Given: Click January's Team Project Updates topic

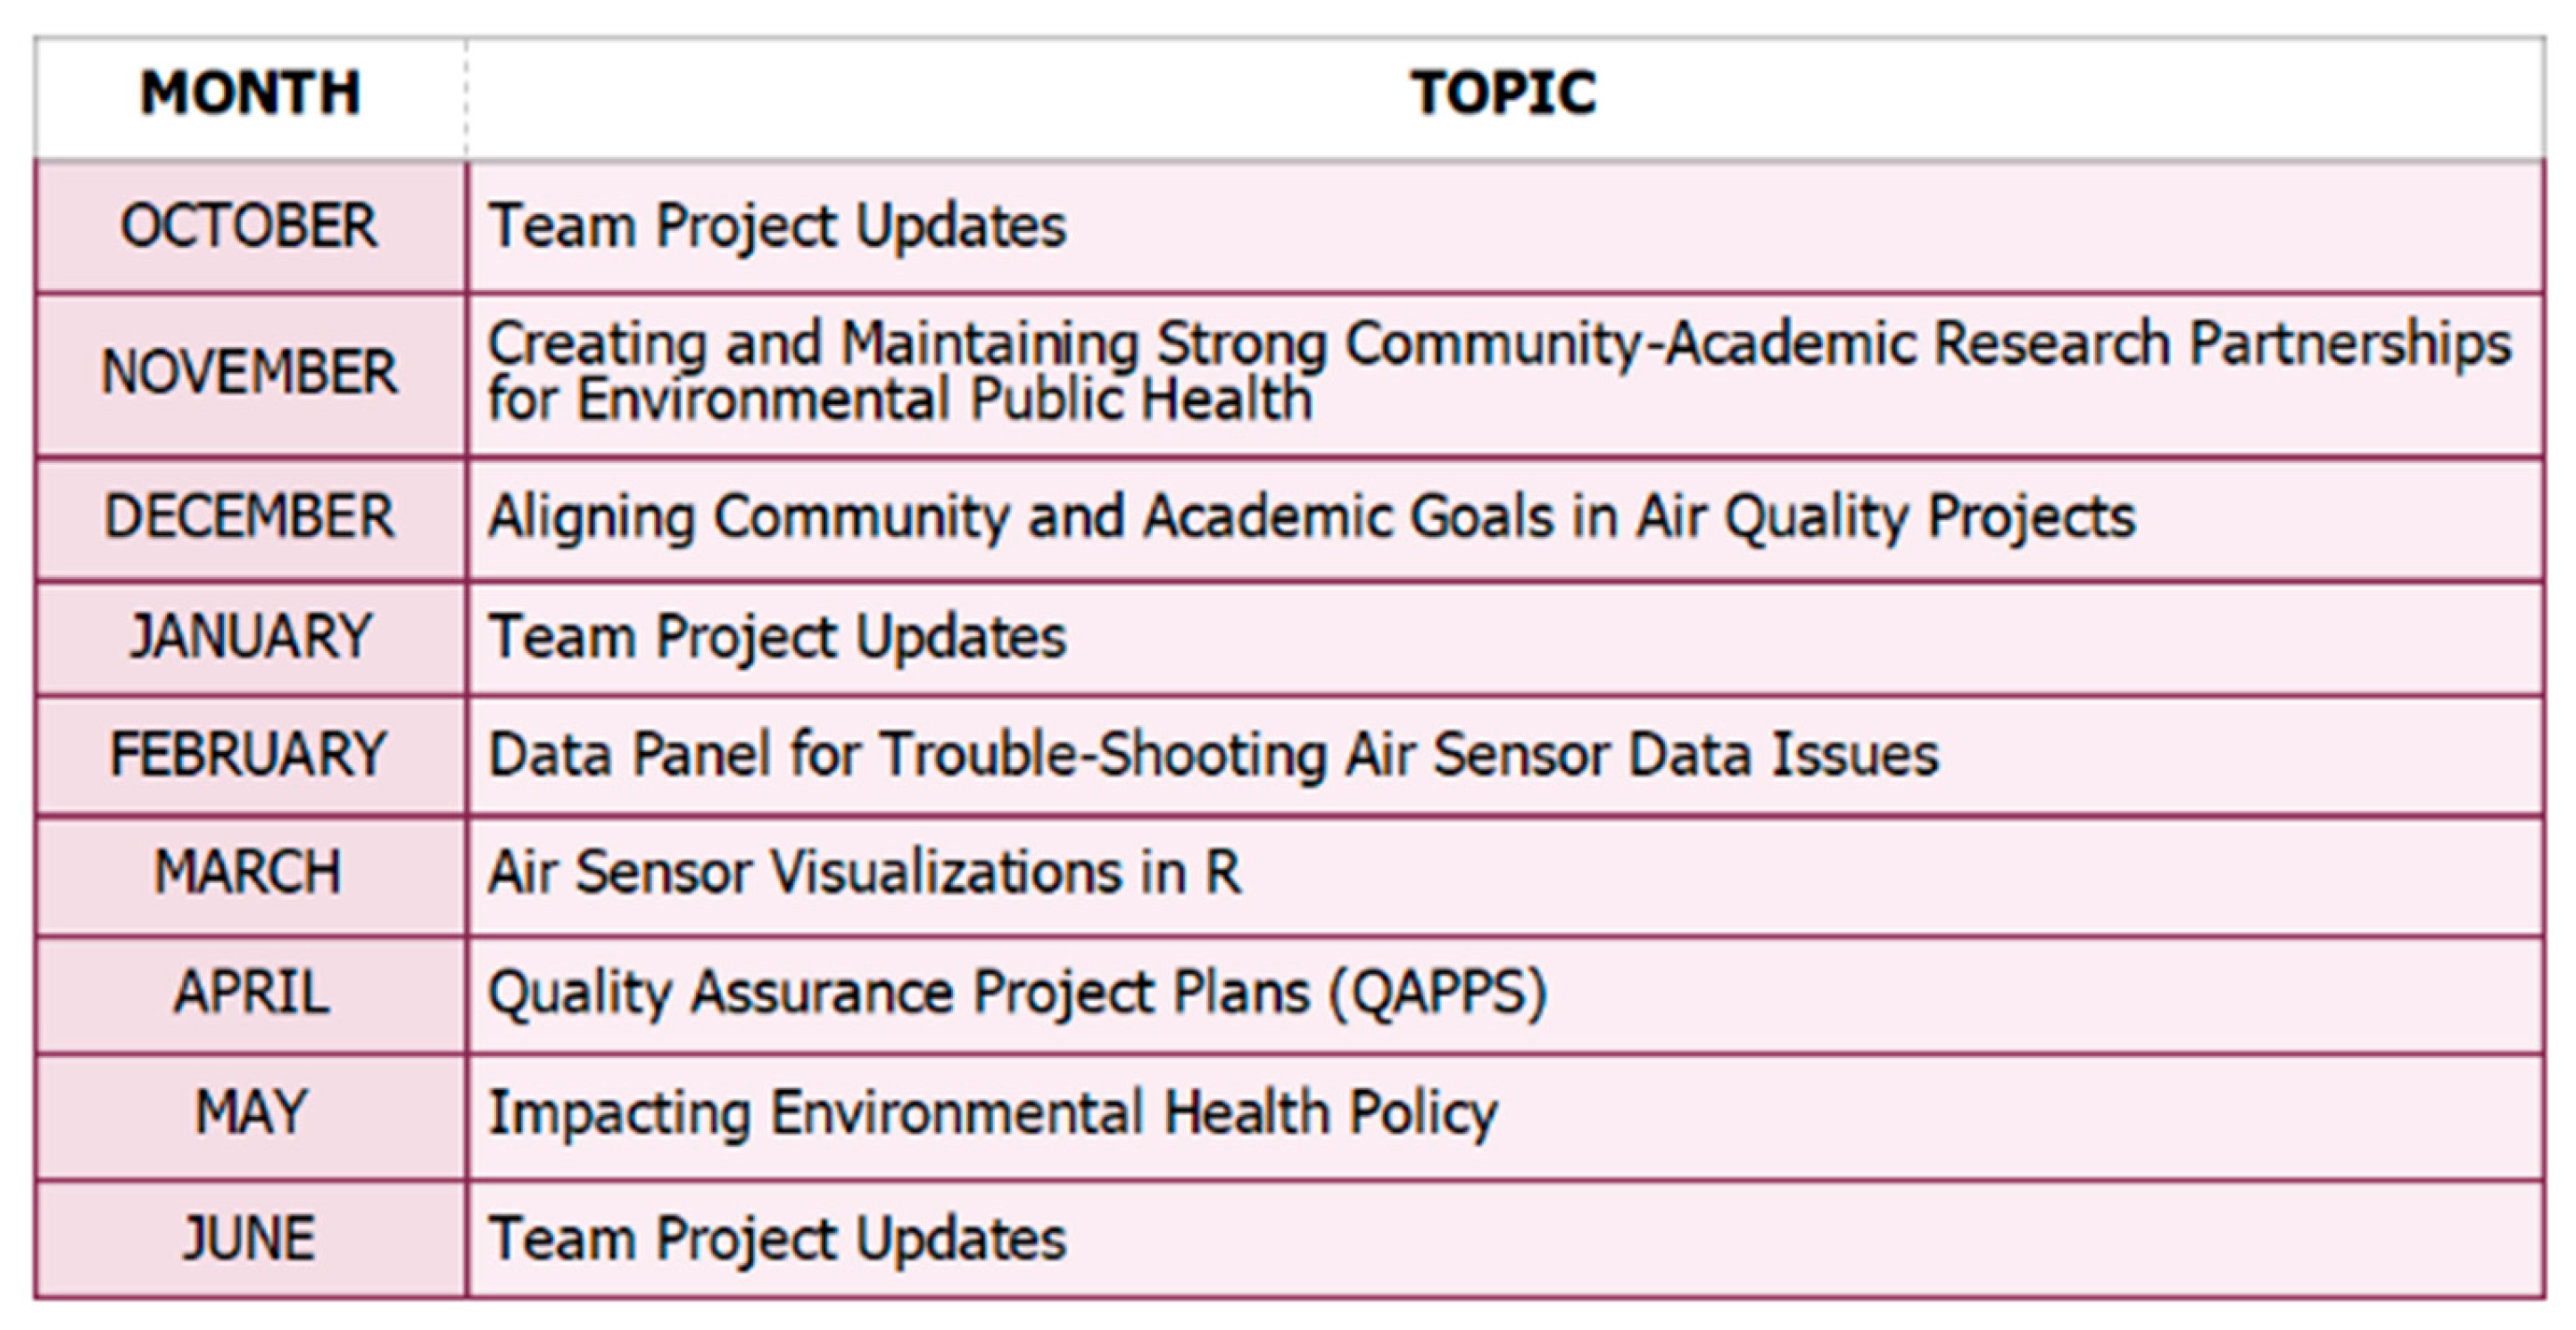Looking at the screenshot, I should click(x=777, y=638).
